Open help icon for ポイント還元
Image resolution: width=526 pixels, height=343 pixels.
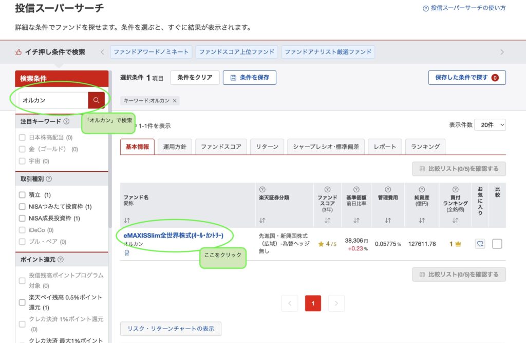pos(61,259)
